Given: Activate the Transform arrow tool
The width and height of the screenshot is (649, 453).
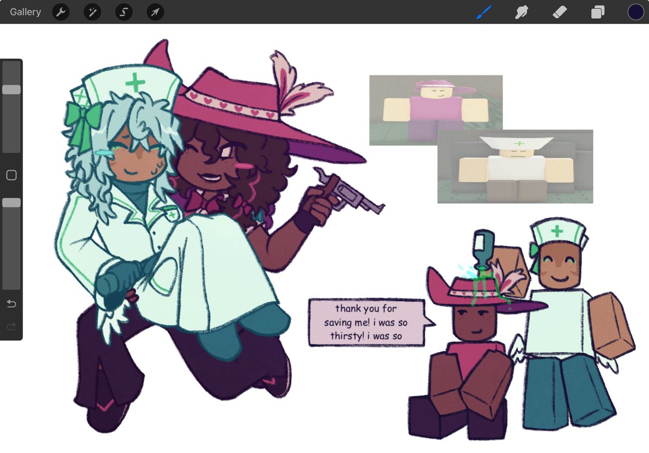Looking at the screenshot, I should click(155, 12).
